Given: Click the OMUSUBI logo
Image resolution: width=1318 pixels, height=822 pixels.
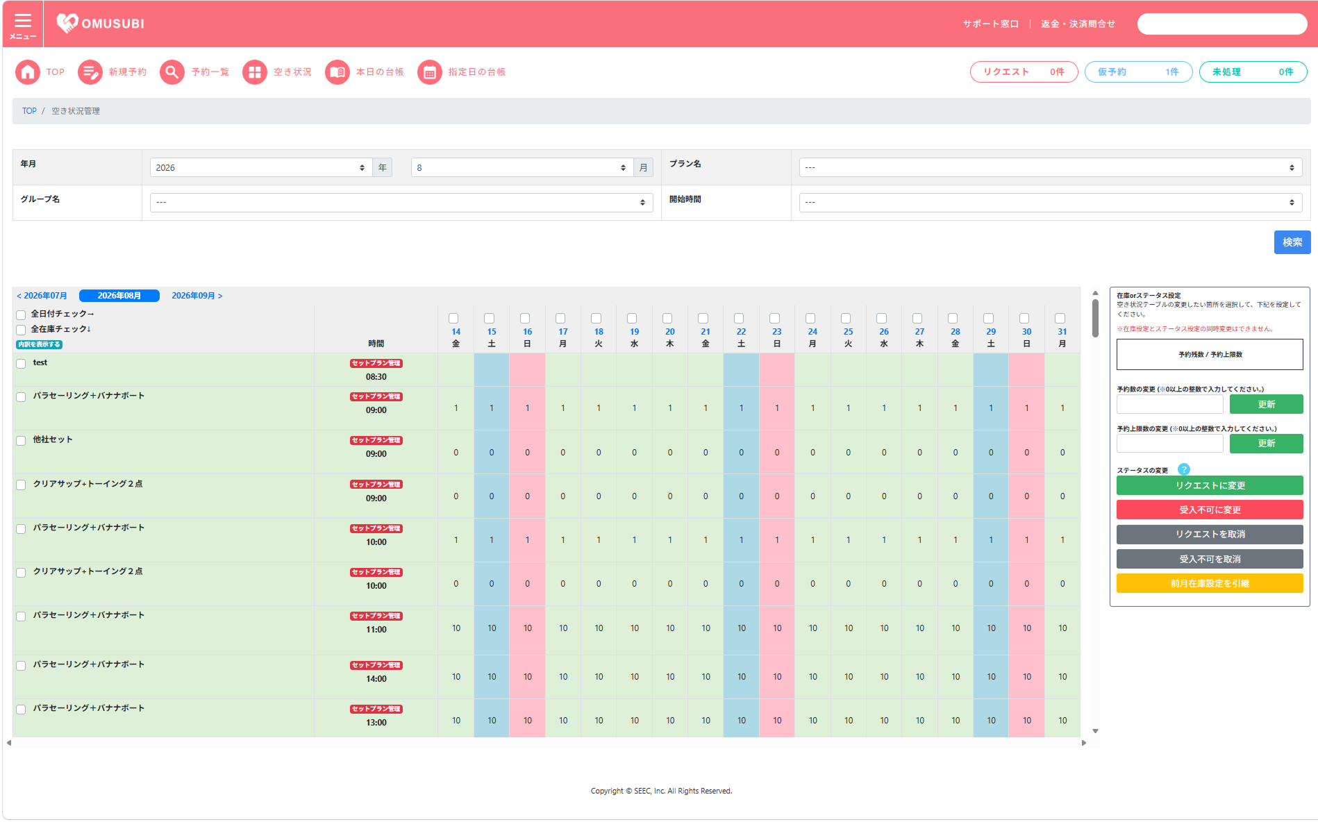Looking at the screenshot, I should click(101, 24).
